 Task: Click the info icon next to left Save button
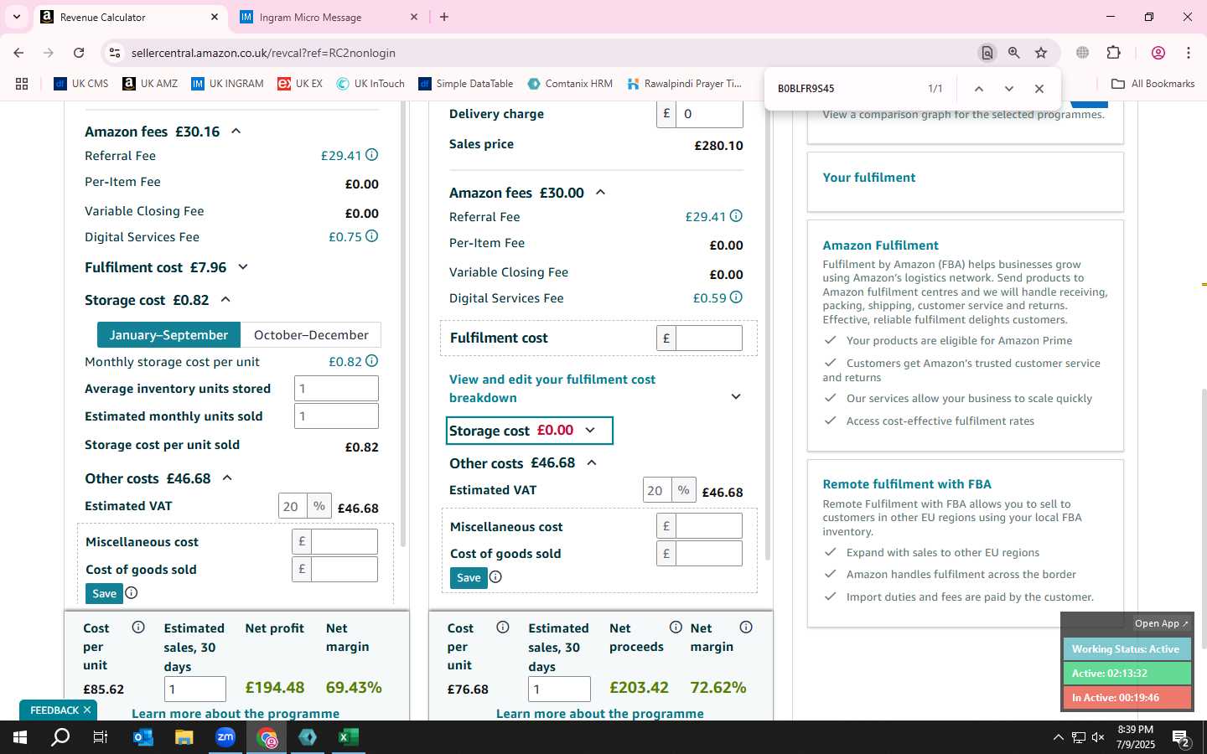(x=132, y=593)
